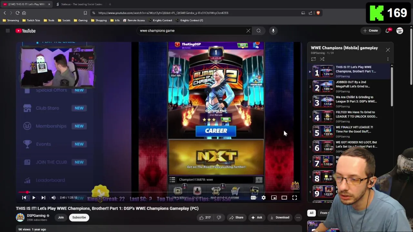The image size is (413, 232).
Task: Reload the browser page
Action: [17, 13]
